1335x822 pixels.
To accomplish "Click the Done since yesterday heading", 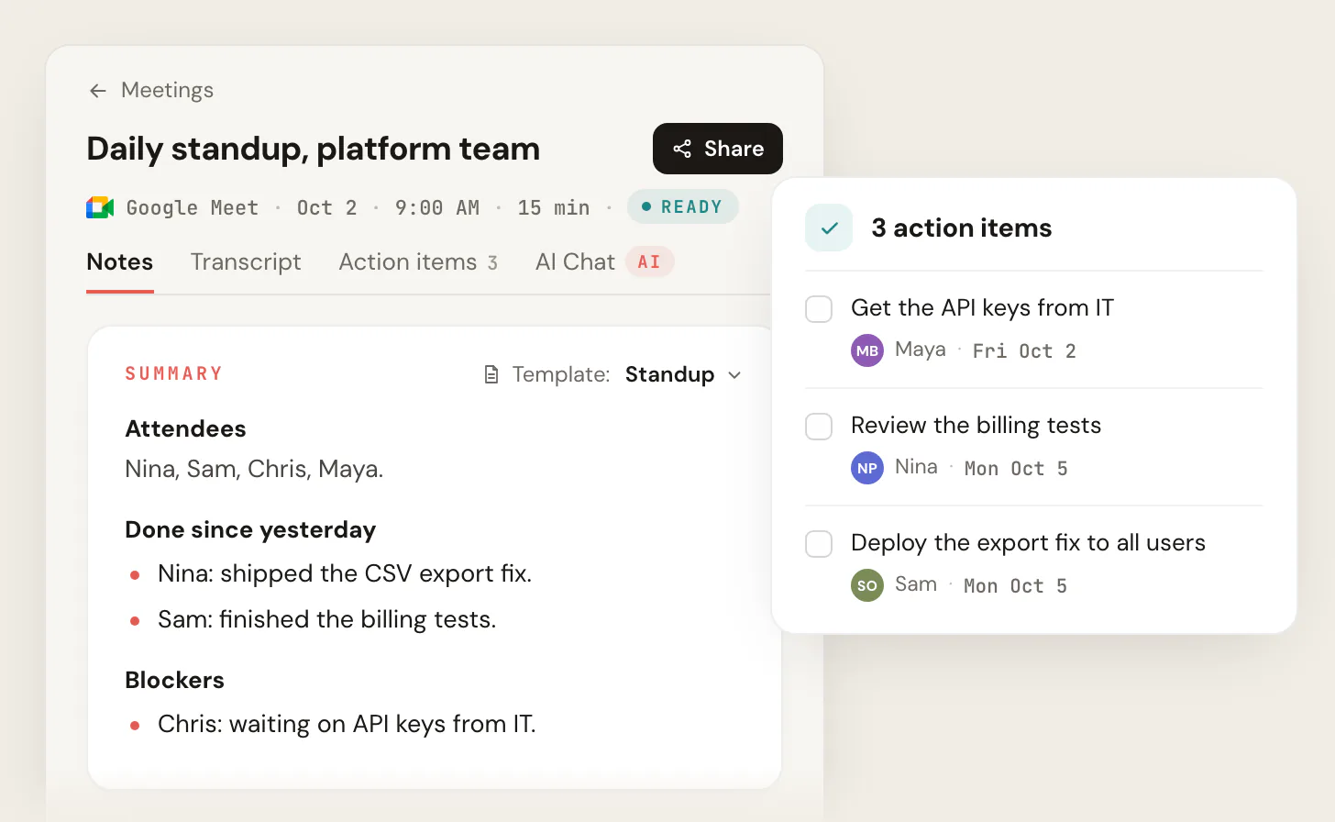I will pyautogui.click(x=250, y=529).
